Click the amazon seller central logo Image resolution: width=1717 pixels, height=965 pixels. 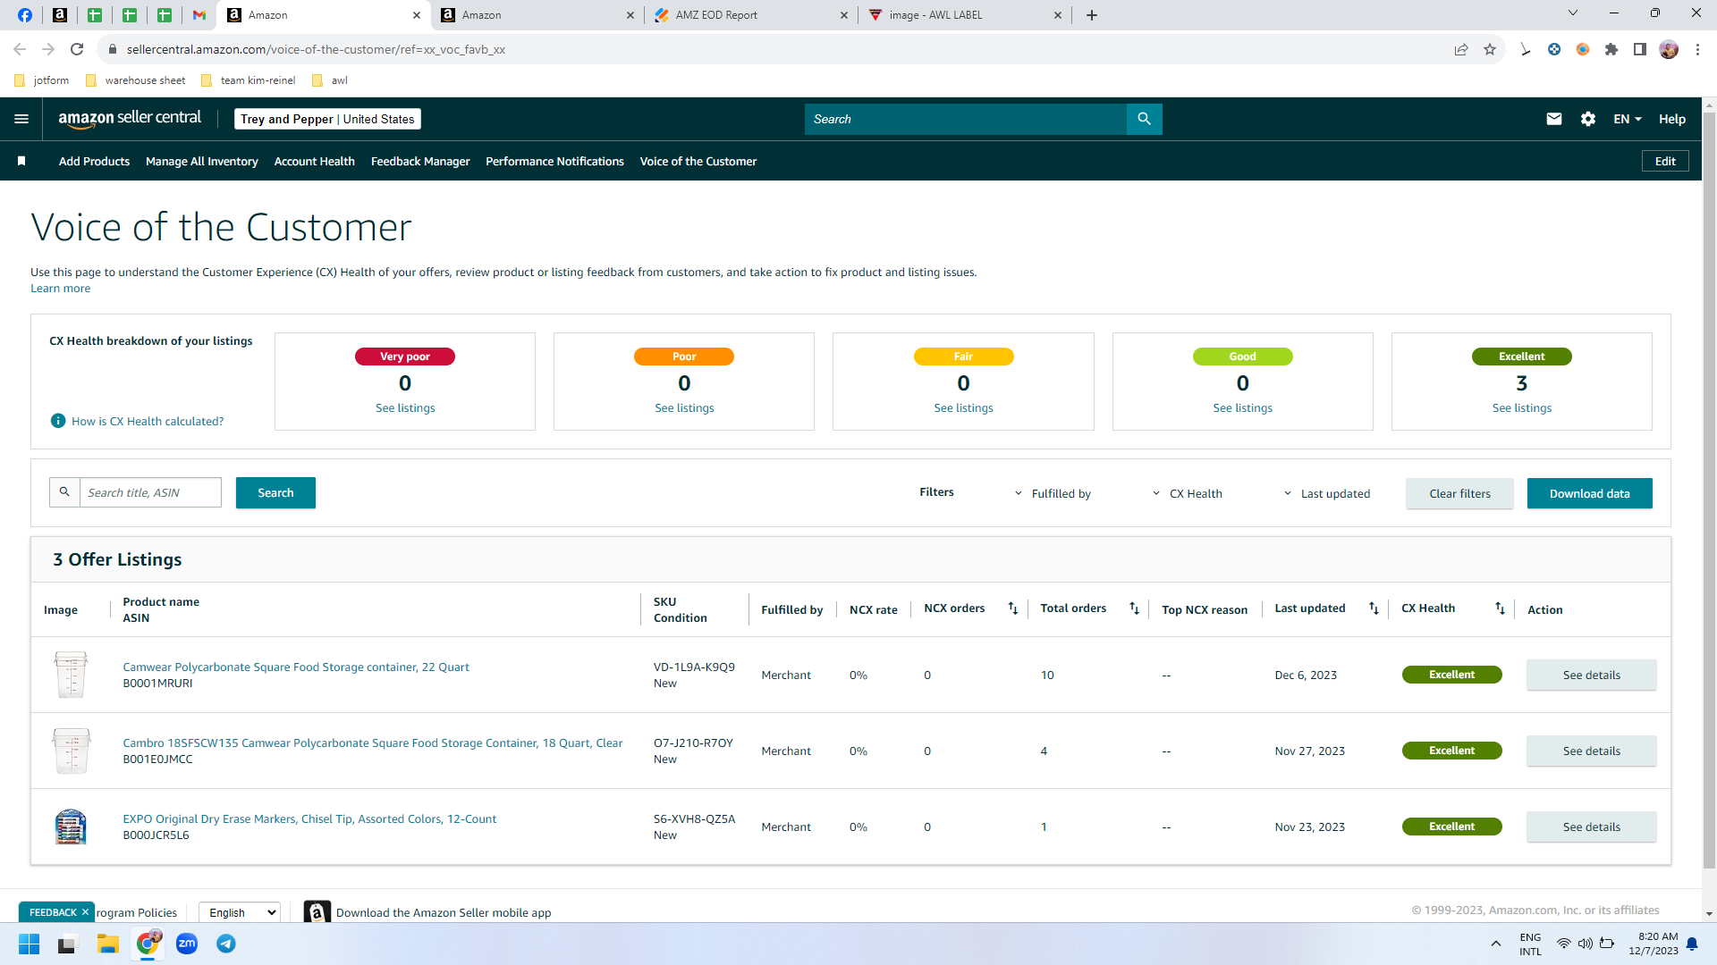coord(130,119)
